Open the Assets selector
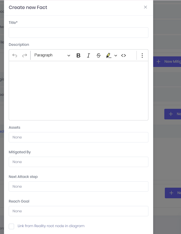This screenshot has width=181, height=234. (78, 137)
